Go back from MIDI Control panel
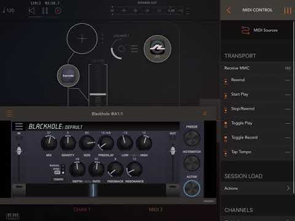This screenshot has height=221, width=295. (x=229, y=10)
